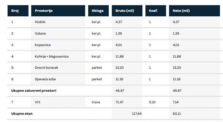The height and width of the screenshot is (122, 223).
Task: Click the Vrt room cell
Action: tap(38, 102)
